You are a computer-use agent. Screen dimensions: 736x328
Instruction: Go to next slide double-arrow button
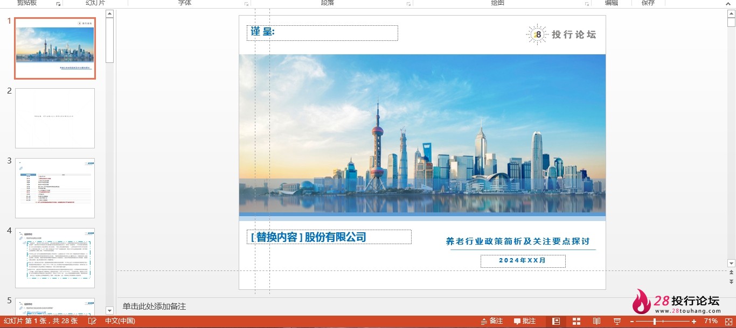pyautogui.click(x=731, y=281)
